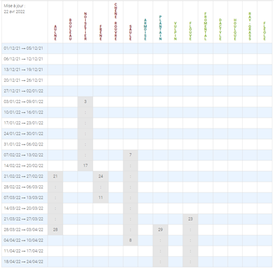
Task: Select the cell showing 24 under Frêne
Action: 101,176
